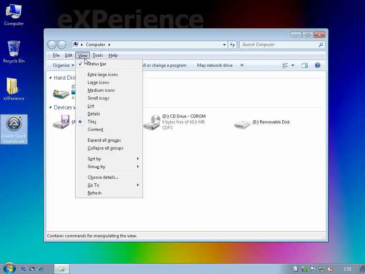Open the Edit menu
The height and width of the screenshot is (274, 365).
tap(69, 55)
